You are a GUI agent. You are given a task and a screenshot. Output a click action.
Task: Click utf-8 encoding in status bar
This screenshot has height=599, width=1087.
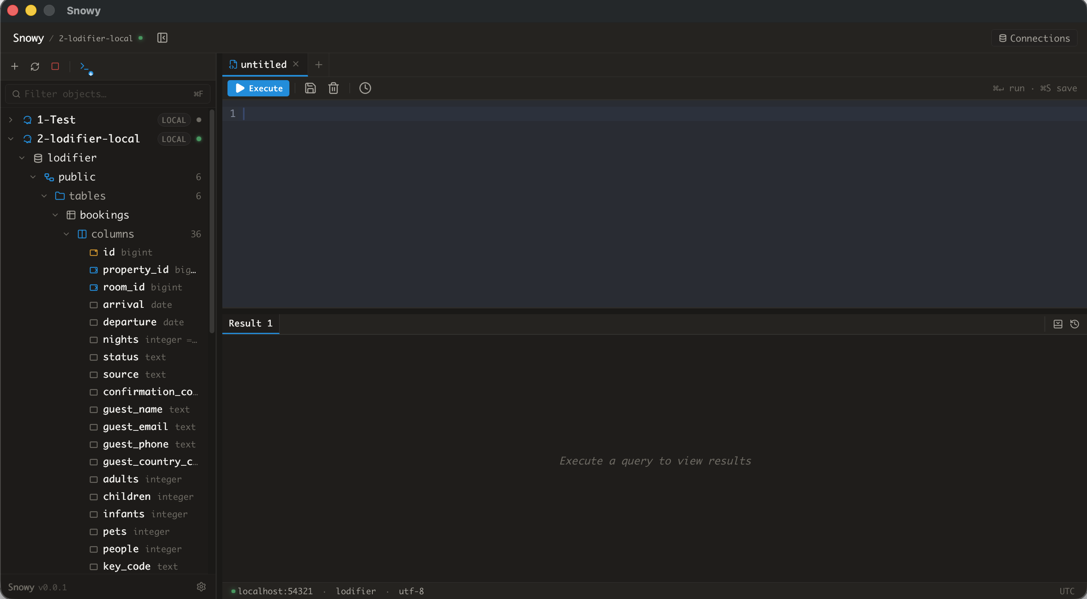pyautogui.click(x=411, y=591)
